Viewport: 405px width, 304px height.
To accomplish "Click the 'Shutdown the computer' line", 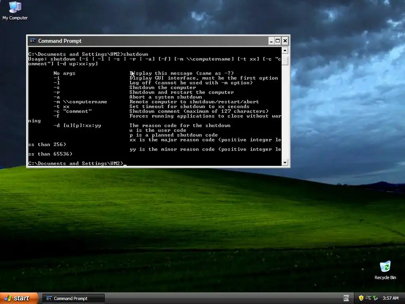I will [x=163, y=87].
